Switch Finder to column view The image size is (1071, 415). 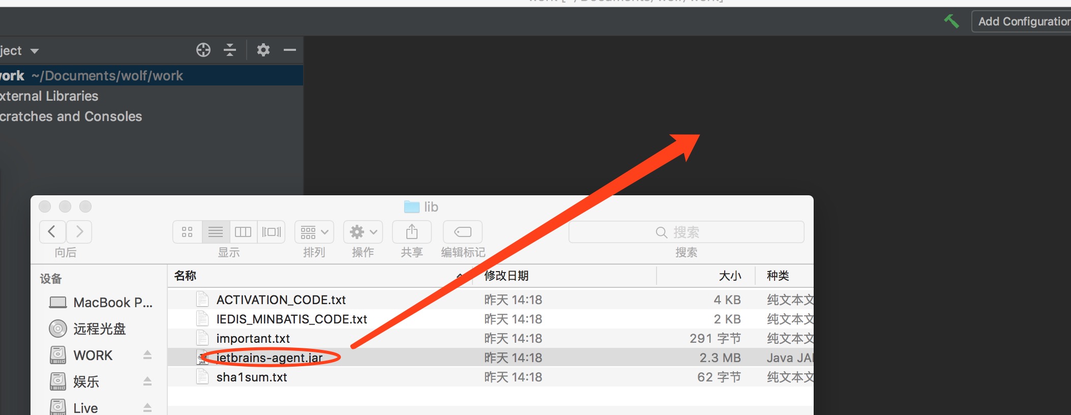243,232
